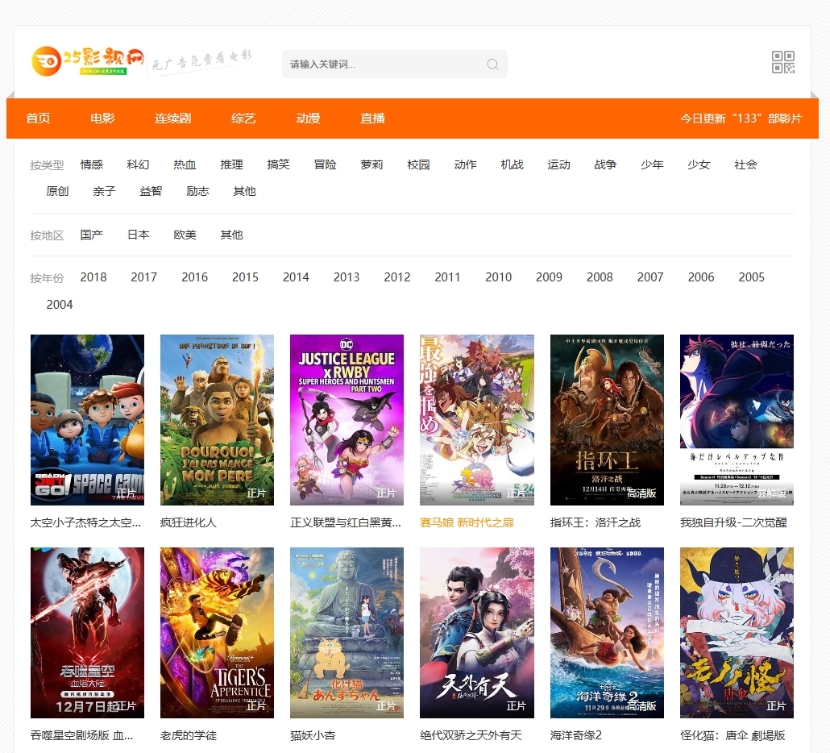This screenshot has height=753, width=830.
Task: Select the 原创 genre filter
Action: point(58,191)
